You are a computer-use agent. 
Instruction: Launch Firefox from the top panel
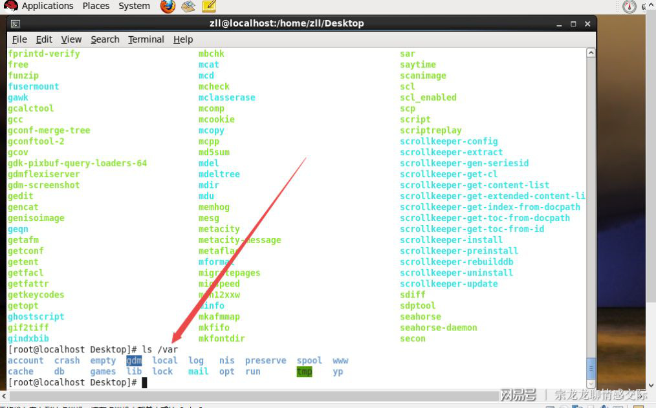coord(168,6)
